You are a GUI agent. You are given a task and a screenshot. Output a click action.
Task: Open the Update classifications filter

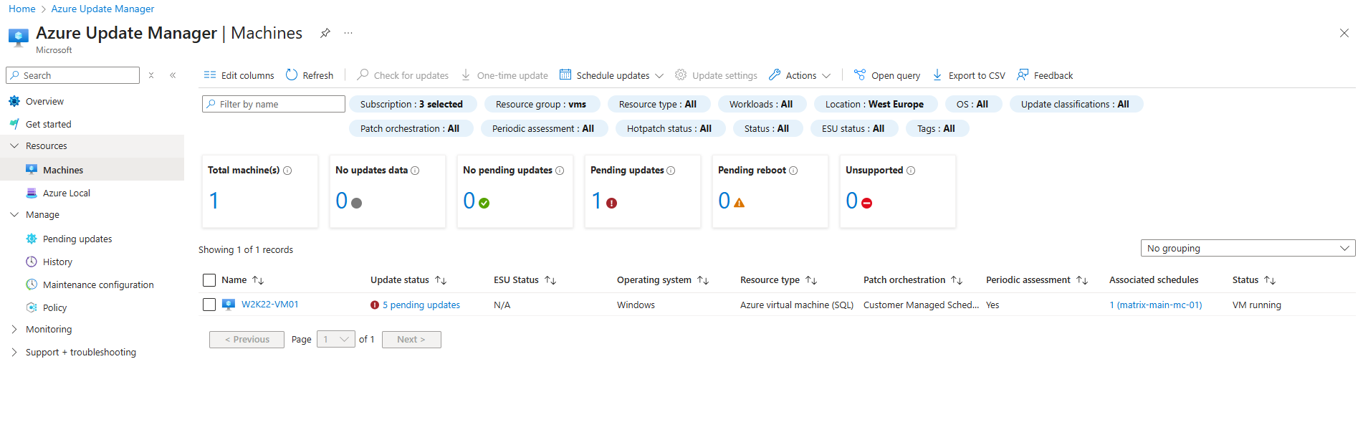point(1076,104)
